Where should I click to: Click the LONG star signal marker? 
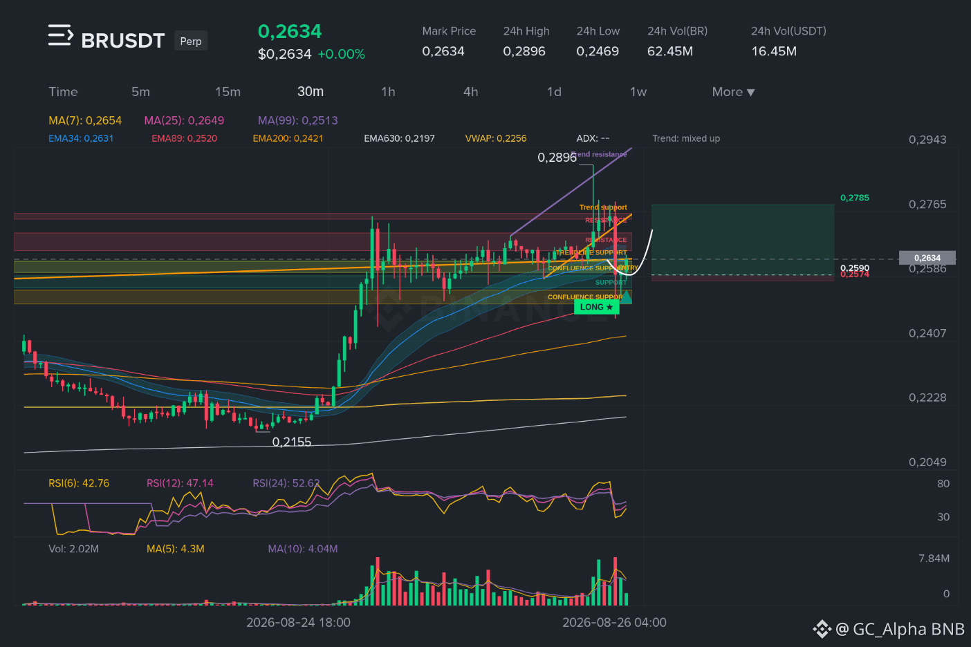(x=596, y=307)
